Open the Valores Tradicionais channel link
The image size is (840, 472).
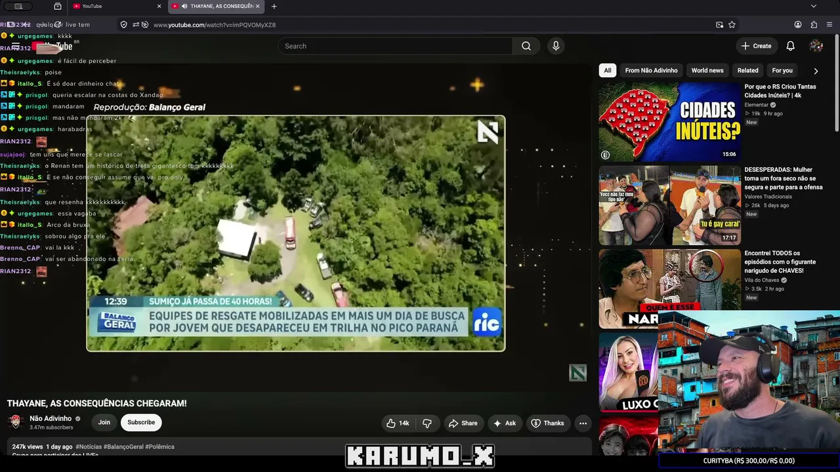[768, 197]
